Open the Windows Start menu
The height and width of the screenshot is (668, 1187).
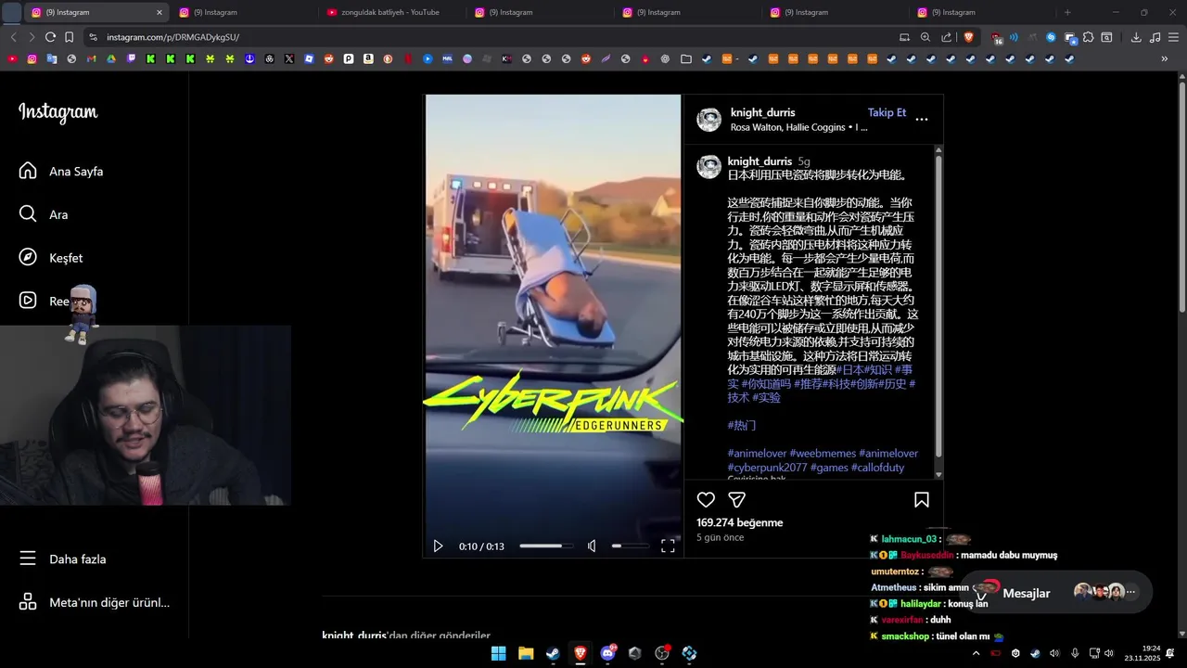click(x=498, y=653)
